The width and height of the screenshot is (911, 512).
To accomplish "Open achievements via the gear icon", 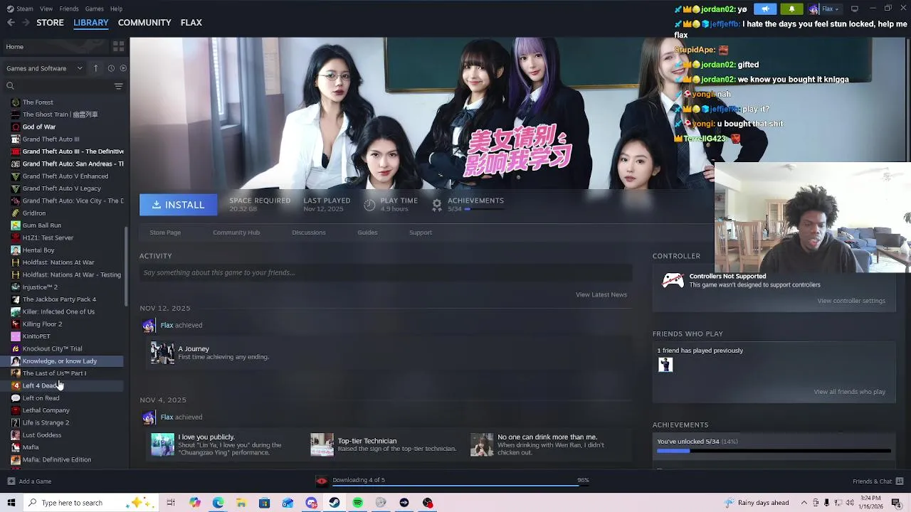I will point(437,205).
